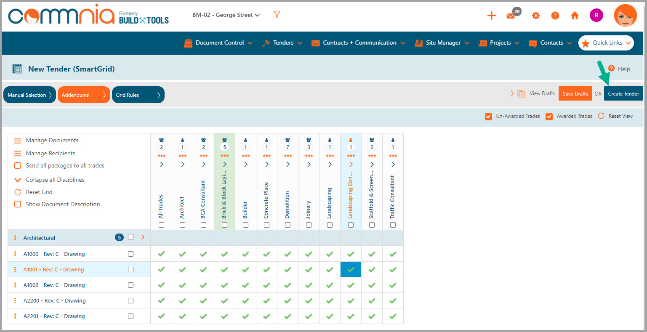Screen dimensions: 647x332
Task: Tick the checkbox for A1002 drawing row
Action: [x=130, y=285]
